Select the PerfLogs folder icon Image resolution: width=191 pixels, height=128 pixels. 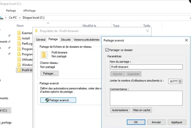(19, 44)
